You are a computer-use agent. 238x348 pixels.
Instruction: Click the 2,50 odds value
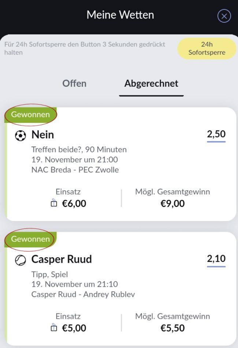216,134
